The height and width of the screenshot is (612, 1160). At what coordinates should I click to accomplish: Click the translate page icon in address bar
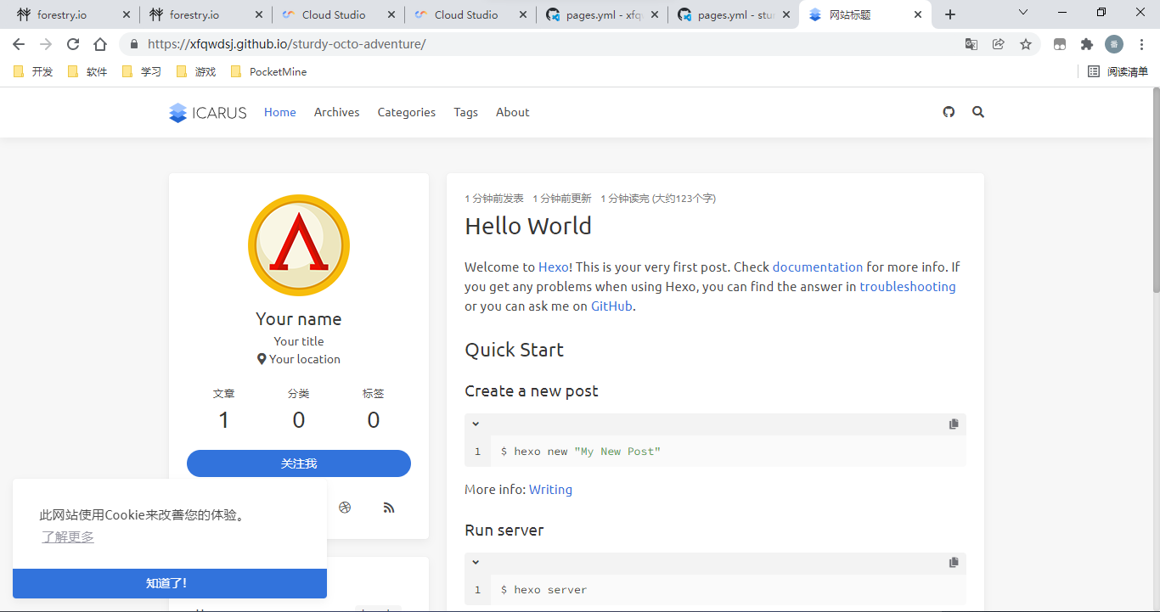(971, 44)
